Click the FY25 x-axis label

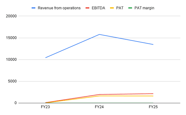click(x=153, y=107)
